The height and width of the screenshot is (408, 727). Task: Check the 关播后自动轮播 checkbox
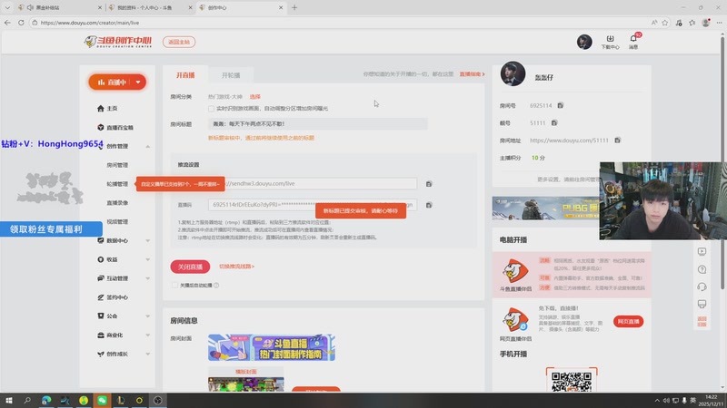(174, 285)
